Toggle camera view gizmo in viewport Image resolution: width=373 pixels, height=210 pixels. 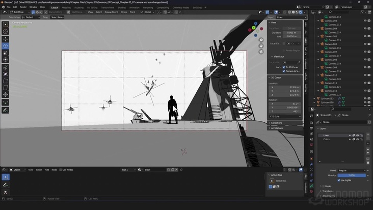(261, 50)
